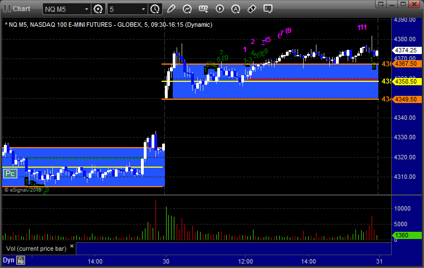Click the Dyn scaling label
Image resolution: width=424 pixels, height=268 pixels.
(8, 260)
